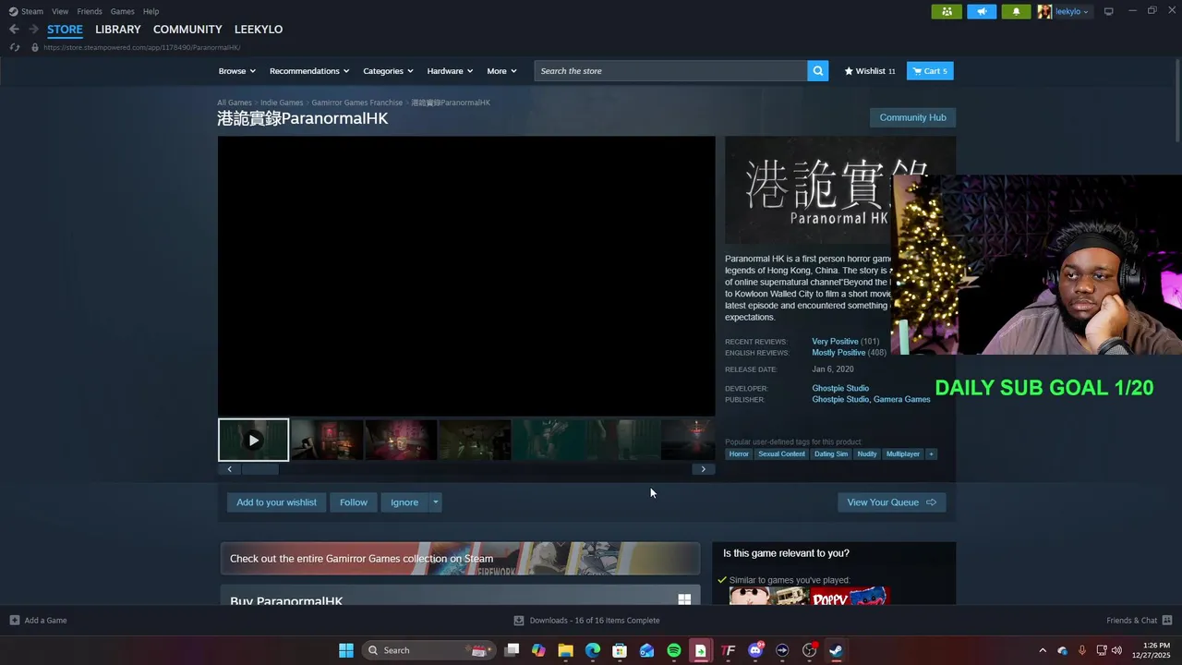Open Very Positive recent reviews link
Image resolution: width=1182 pixels, height=665 pixels.
(x=835, y=342)
